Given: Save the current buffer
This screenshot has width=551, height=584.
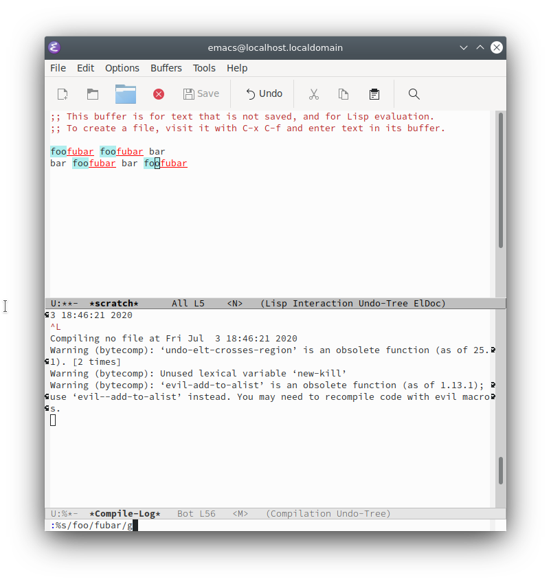Looking at the screenshot, I should tap(201, 94).
